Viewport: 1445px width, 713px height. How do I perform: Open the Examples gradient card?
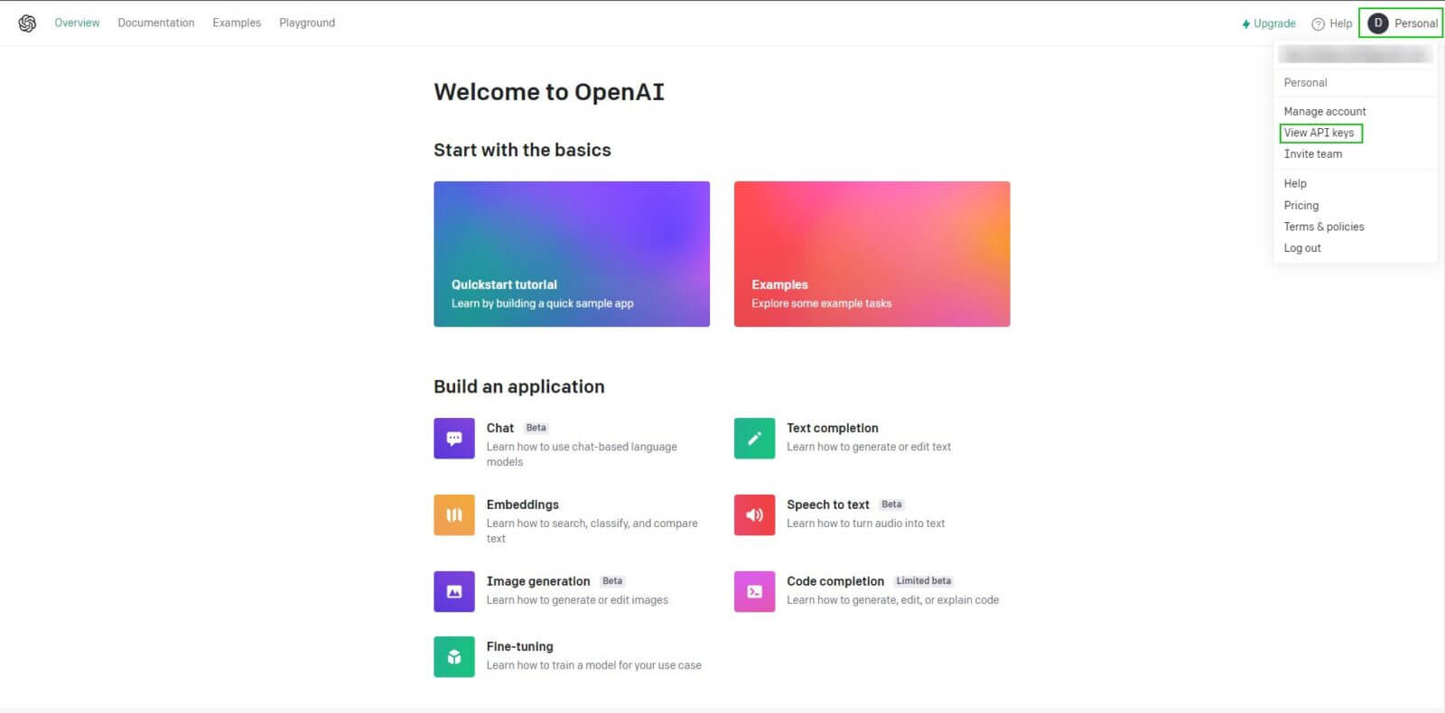872,254
